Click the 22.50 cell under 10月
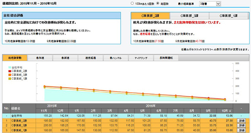 click(225, 125)
